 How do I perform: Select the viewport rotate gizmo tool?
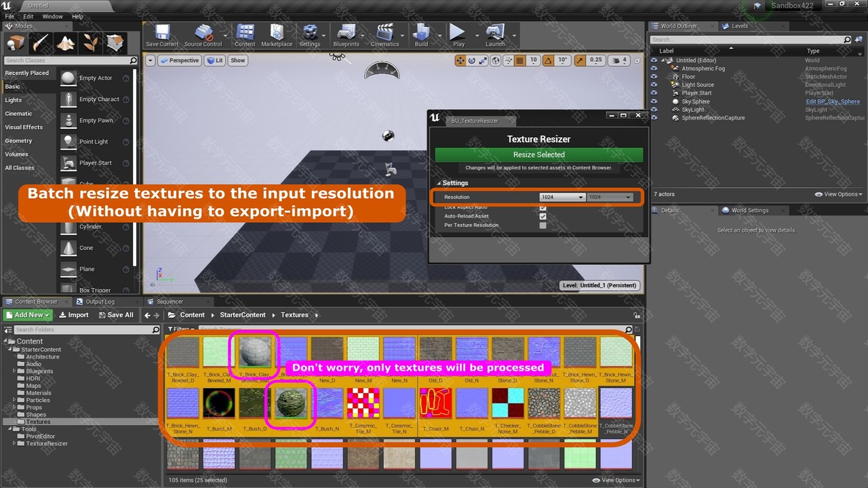[472, 60]
